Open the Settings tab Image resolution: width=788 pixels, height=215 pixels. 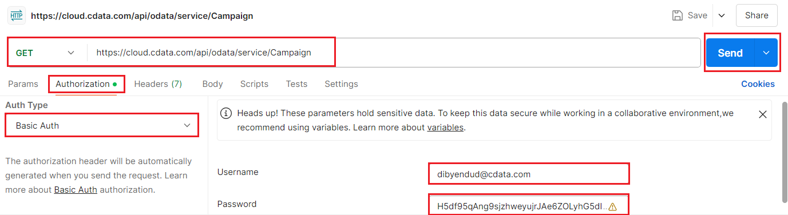341,84
